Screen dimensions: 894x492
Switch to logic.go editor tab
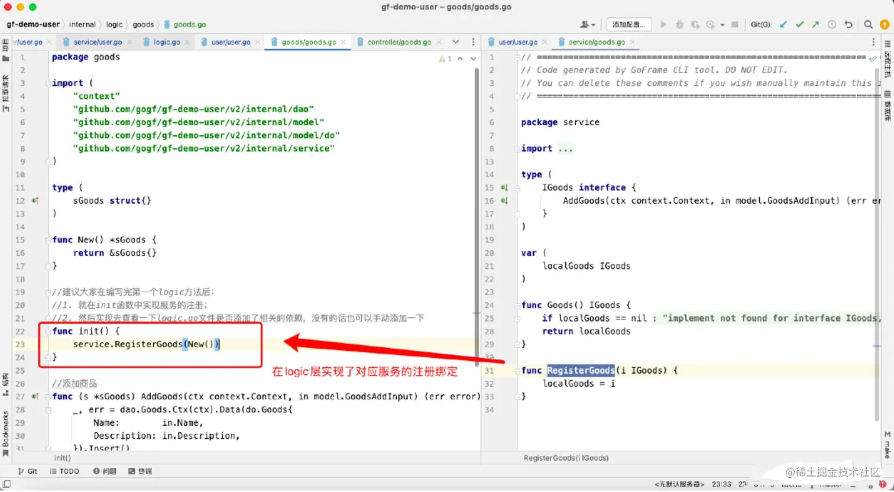pyautogui.click(x=166, y=42)
